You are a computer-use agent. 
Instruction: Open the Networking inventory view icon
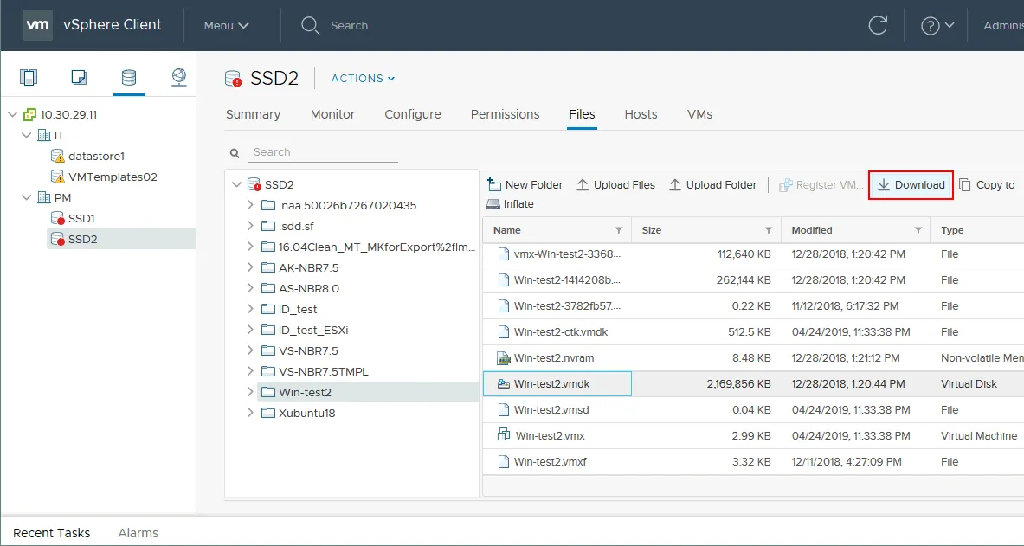pos(179,78)
